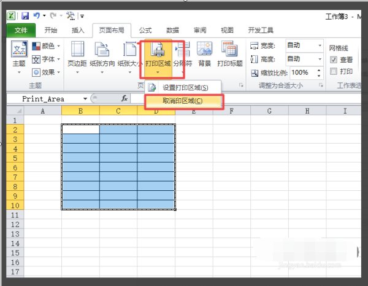Click the Save icon in quick access toolbar
Screen dimensions: 368x286
[x=25, y=16]
